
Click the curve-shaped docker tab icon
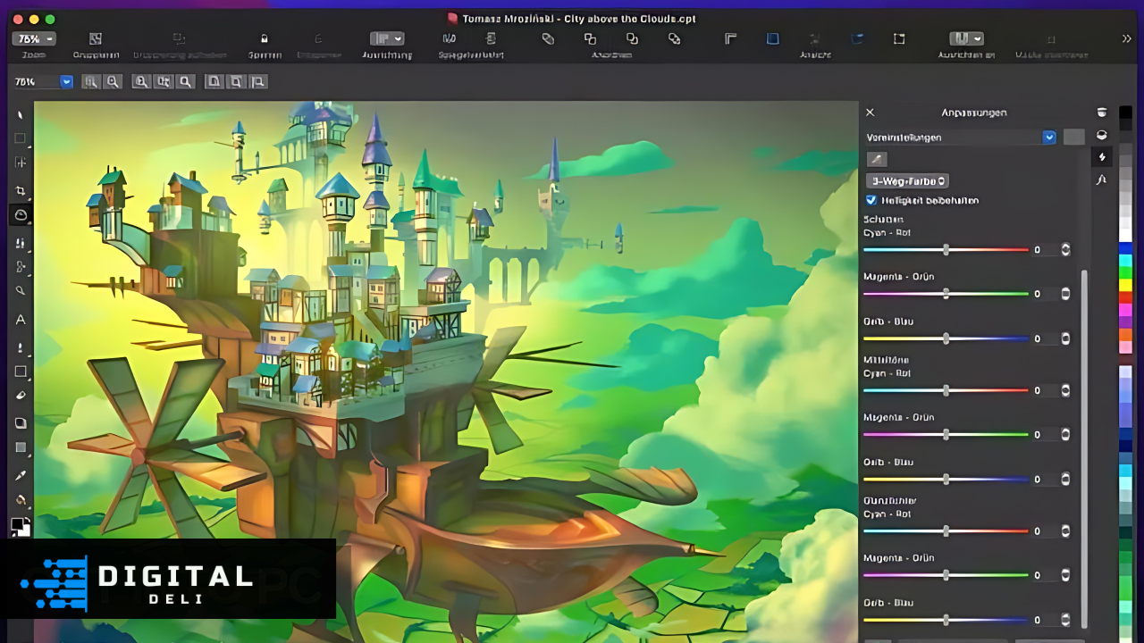(x=1102, y=180)
